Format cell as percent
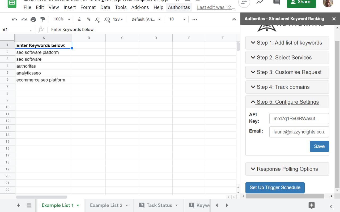 click(x=88, y=19)
